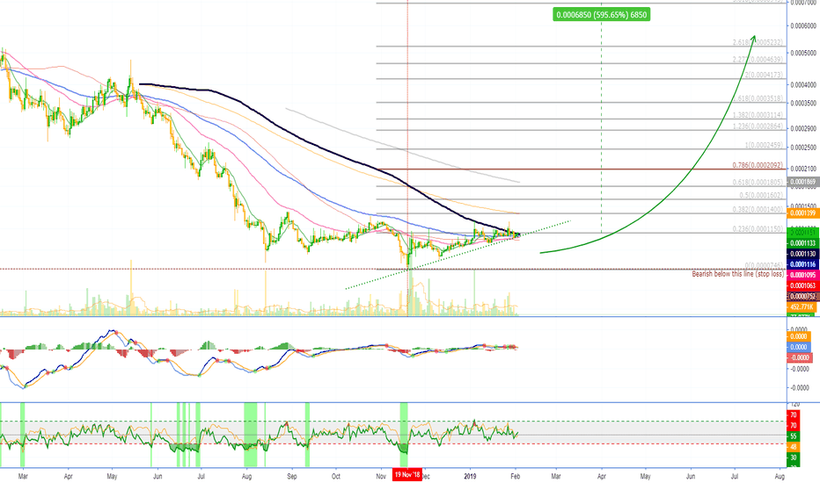The height and width of the screenshot is (483, 820).
Task: Click the Aug label at time axis end
Action: click(780, 476)
